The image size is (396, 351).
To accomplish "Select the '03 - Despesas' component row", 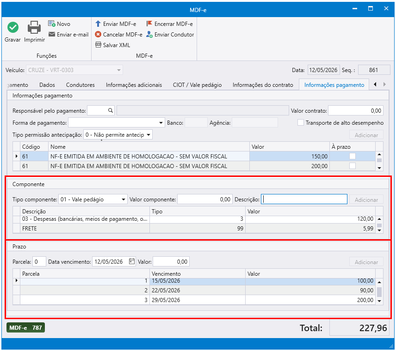I will (198, 219).
